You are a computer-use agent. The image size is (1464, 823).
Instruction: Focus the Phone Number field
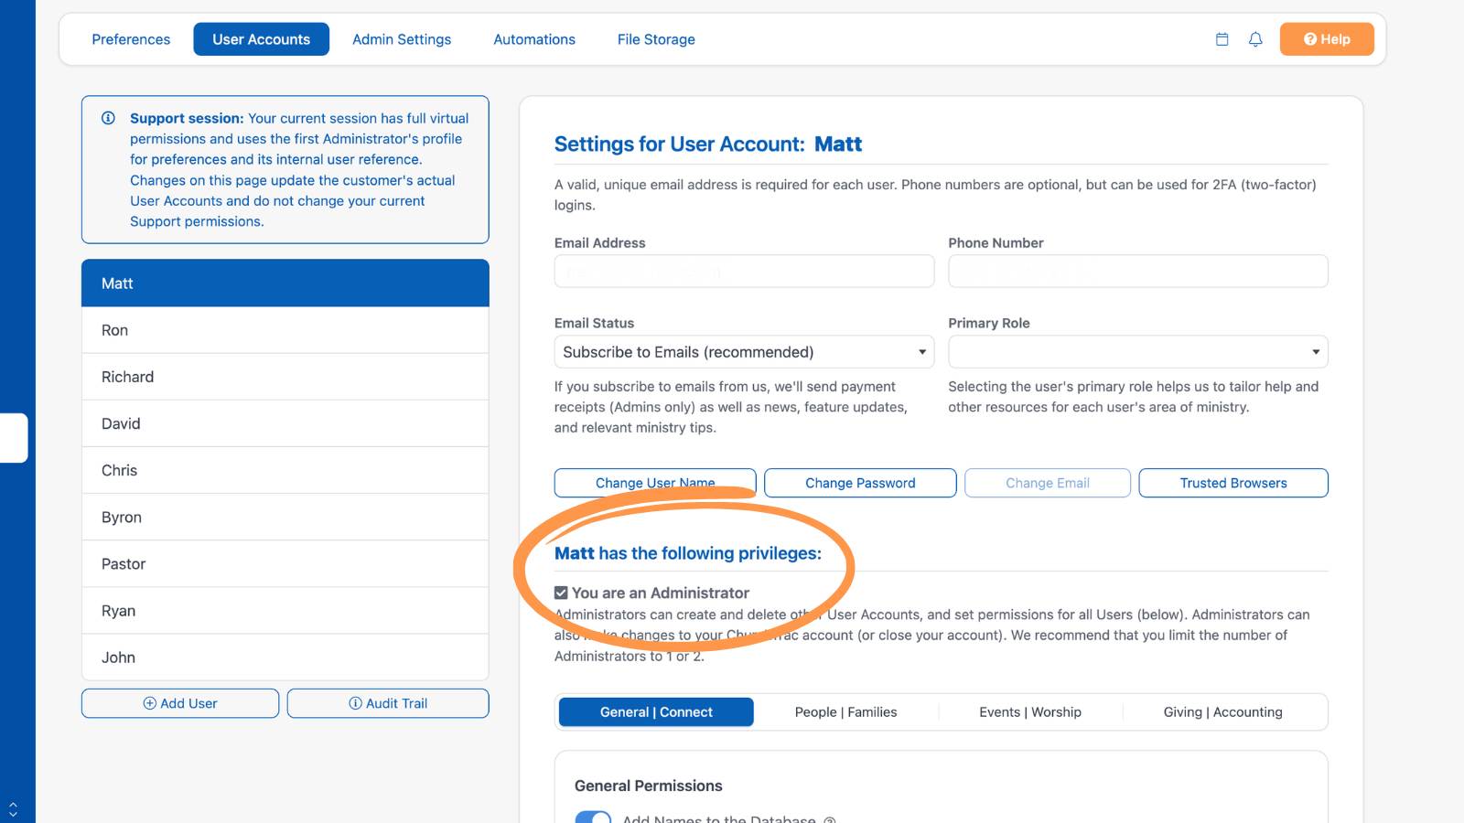(1138, 272)
